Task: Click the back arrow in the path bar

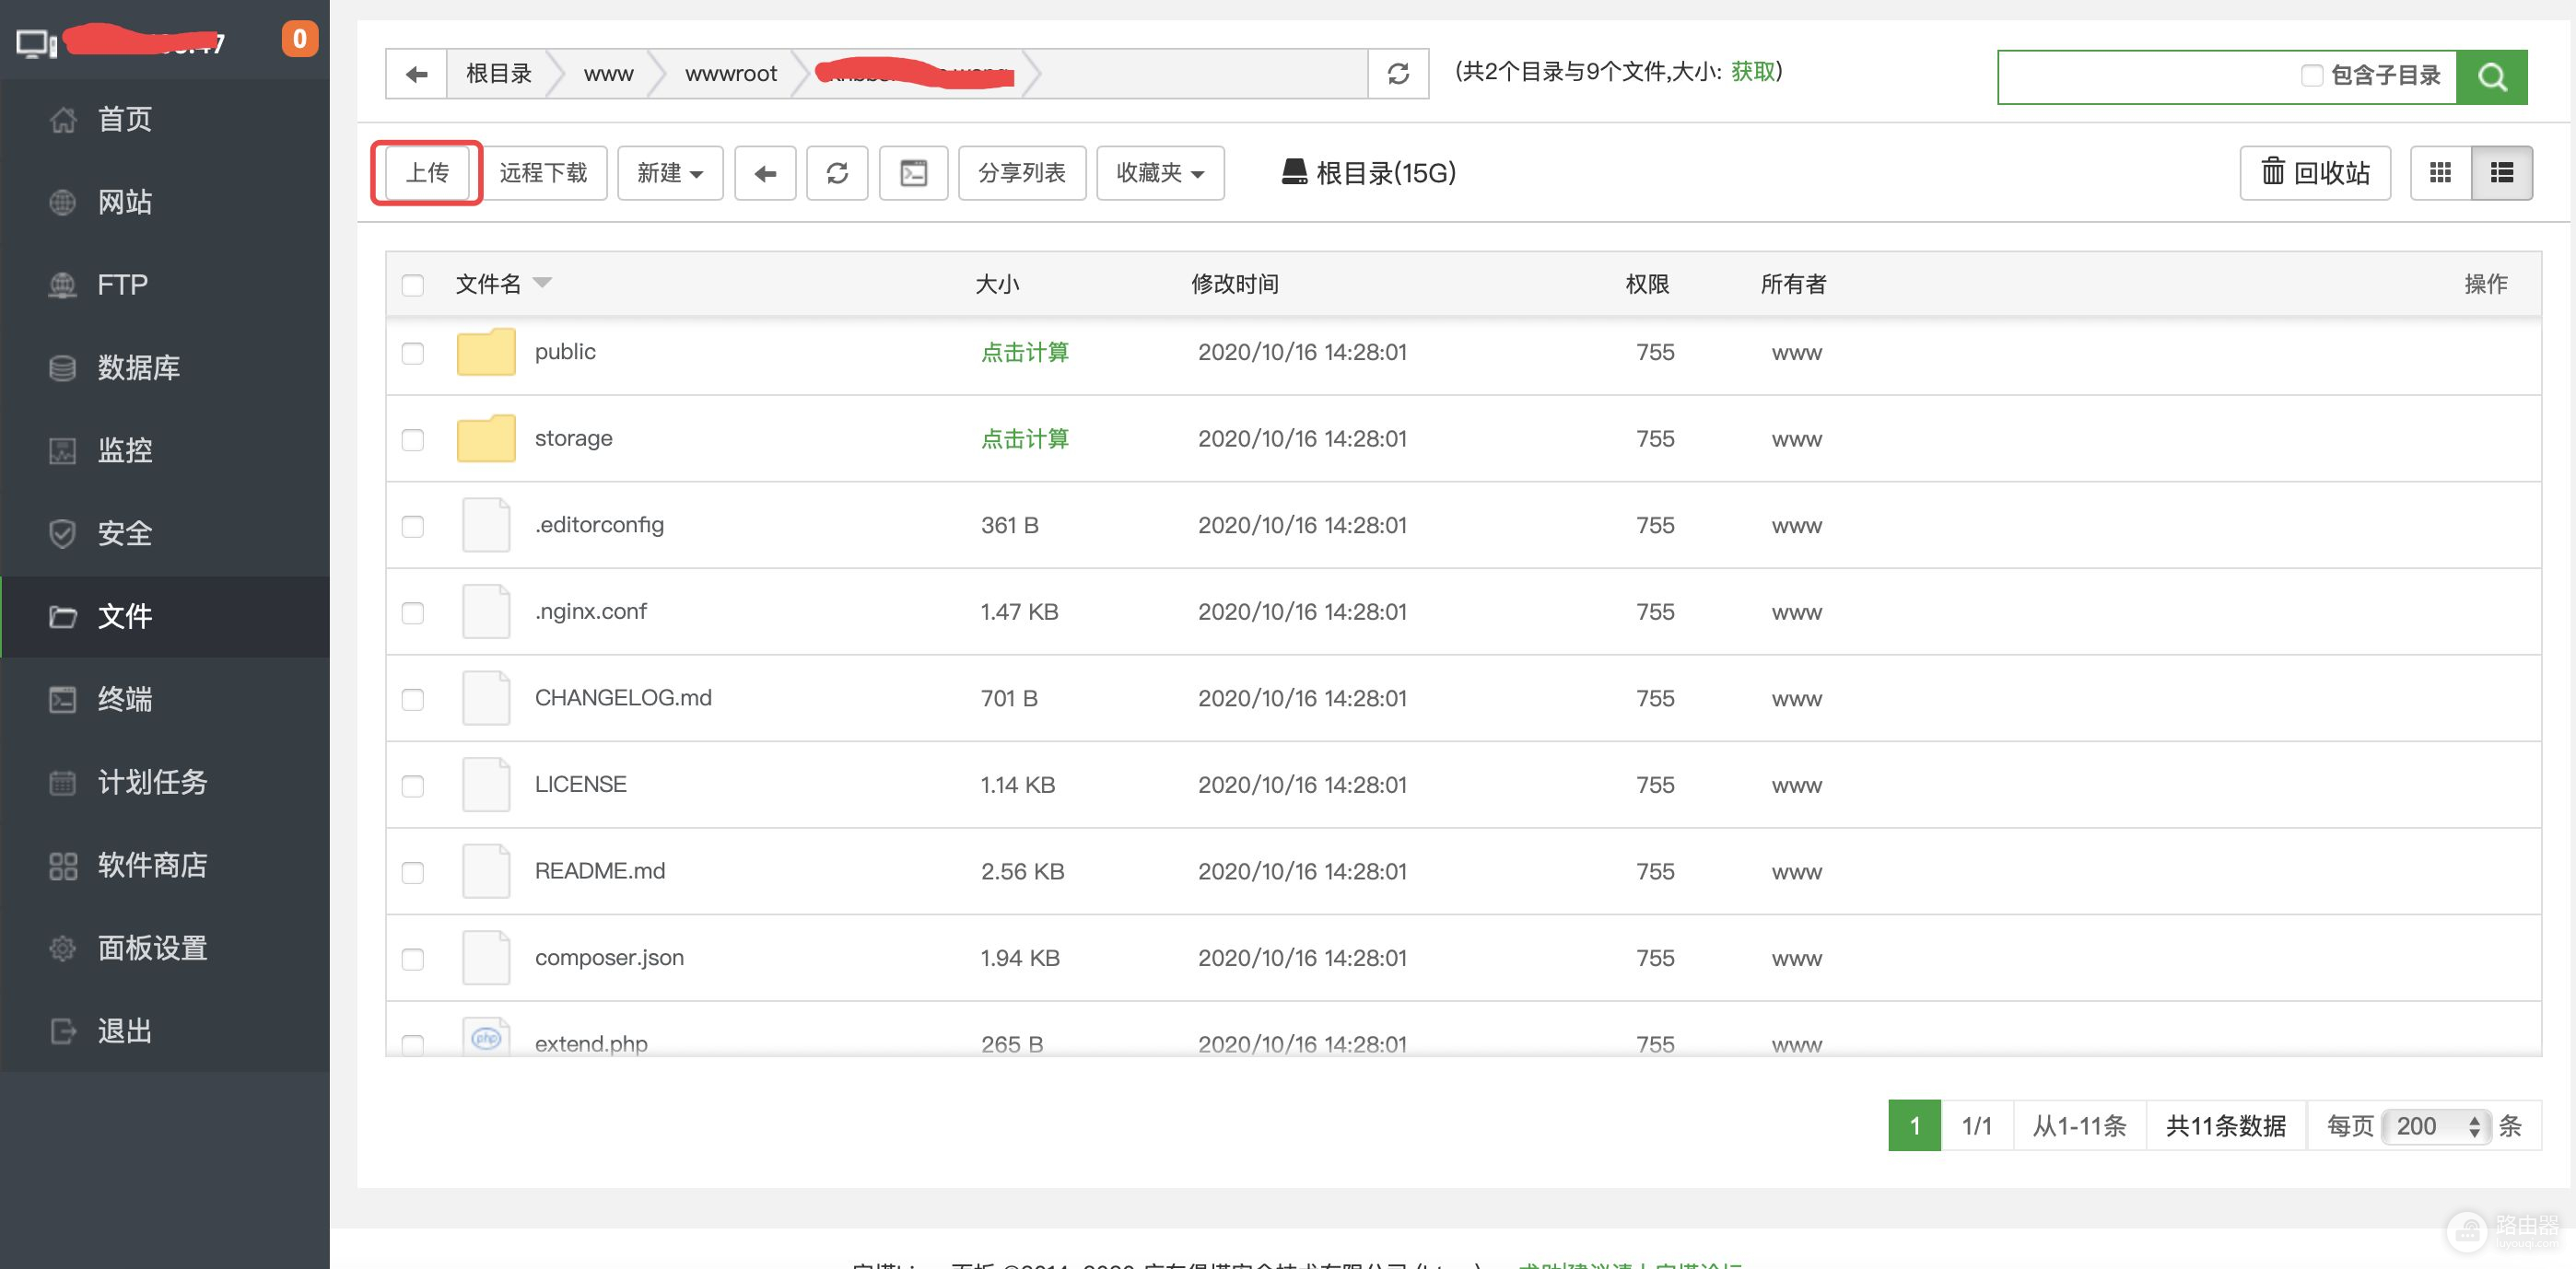Action: tap(417, 73)
